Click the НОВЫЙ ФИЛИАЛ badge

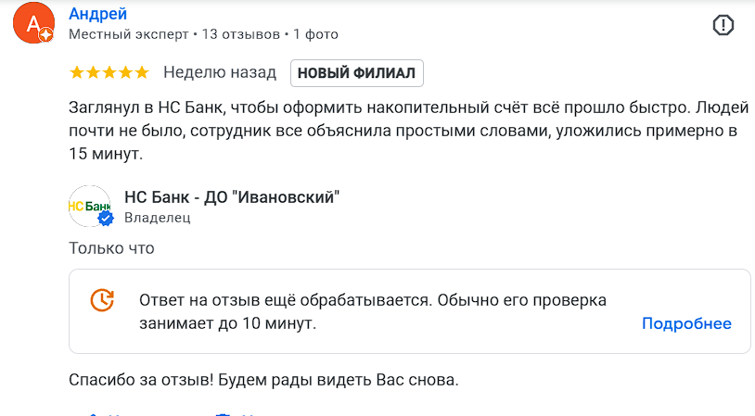tap(357, 72)
